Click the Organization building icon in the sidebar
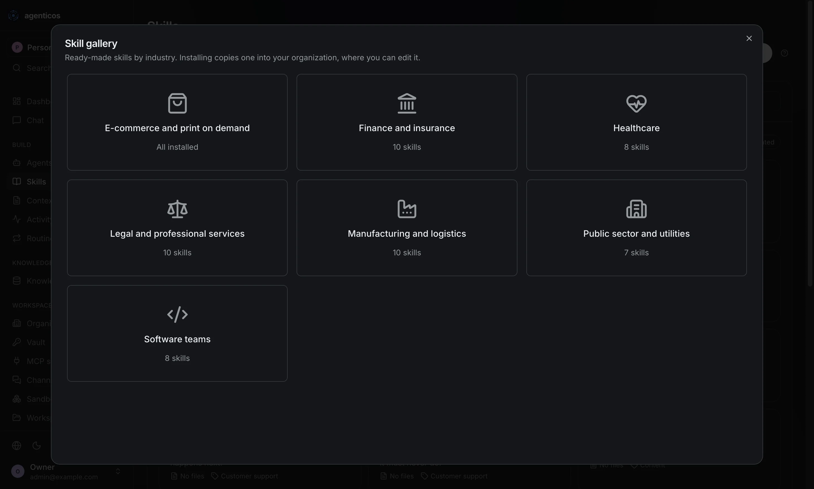The width and height of the screenshot is (814, 489). 16,323
